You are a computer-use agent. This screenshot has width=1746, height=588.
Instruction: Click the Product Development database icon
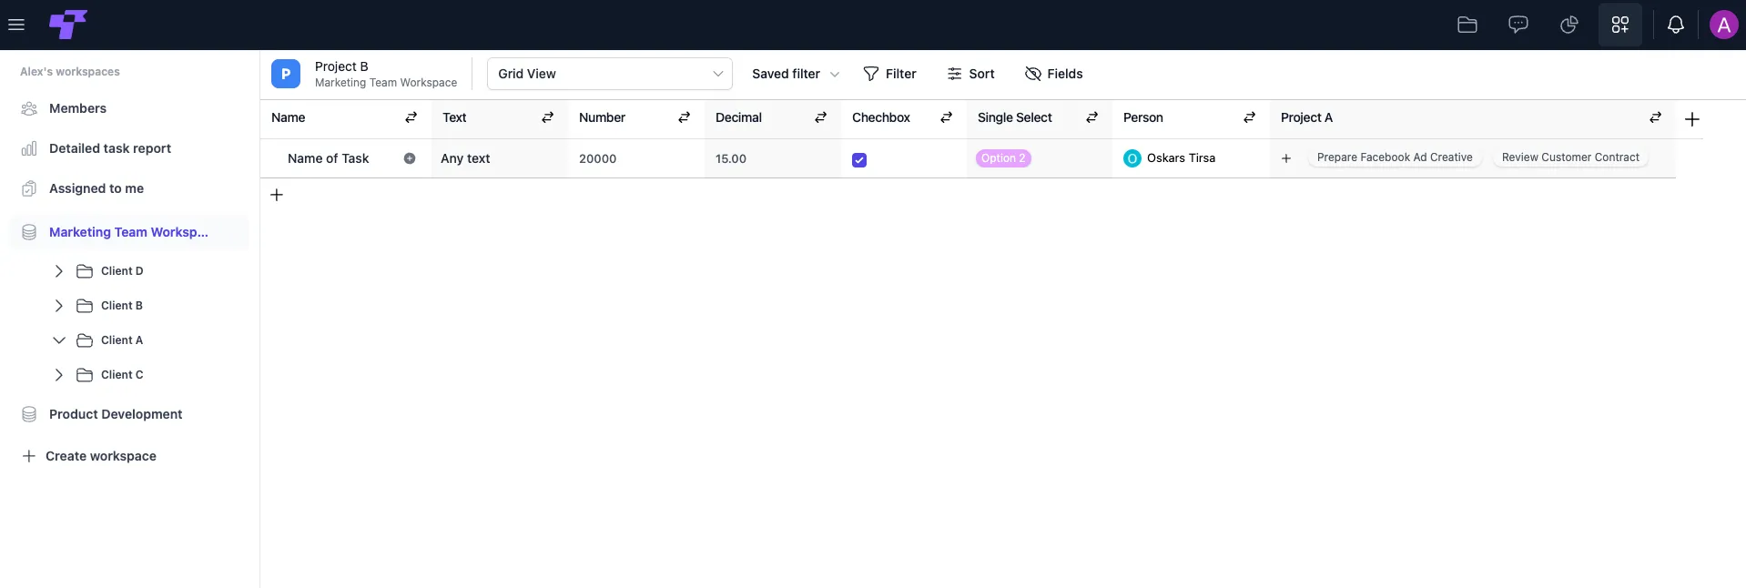pos(29,414)
